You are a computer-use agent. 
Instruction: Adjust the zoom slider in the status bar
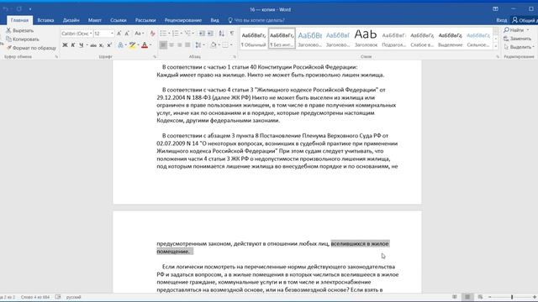[512, 297]
